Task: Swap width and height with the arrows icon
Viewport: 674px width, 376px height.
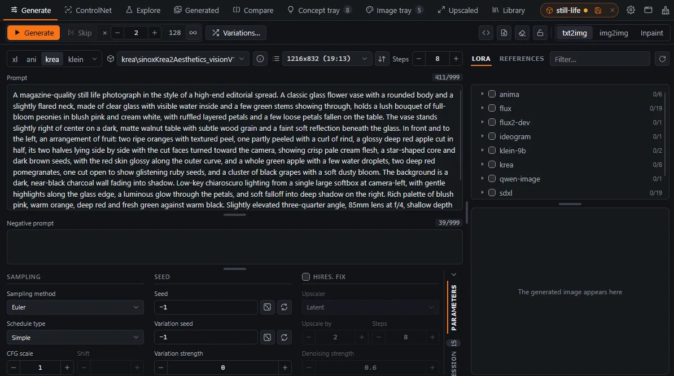Action: 382,59
